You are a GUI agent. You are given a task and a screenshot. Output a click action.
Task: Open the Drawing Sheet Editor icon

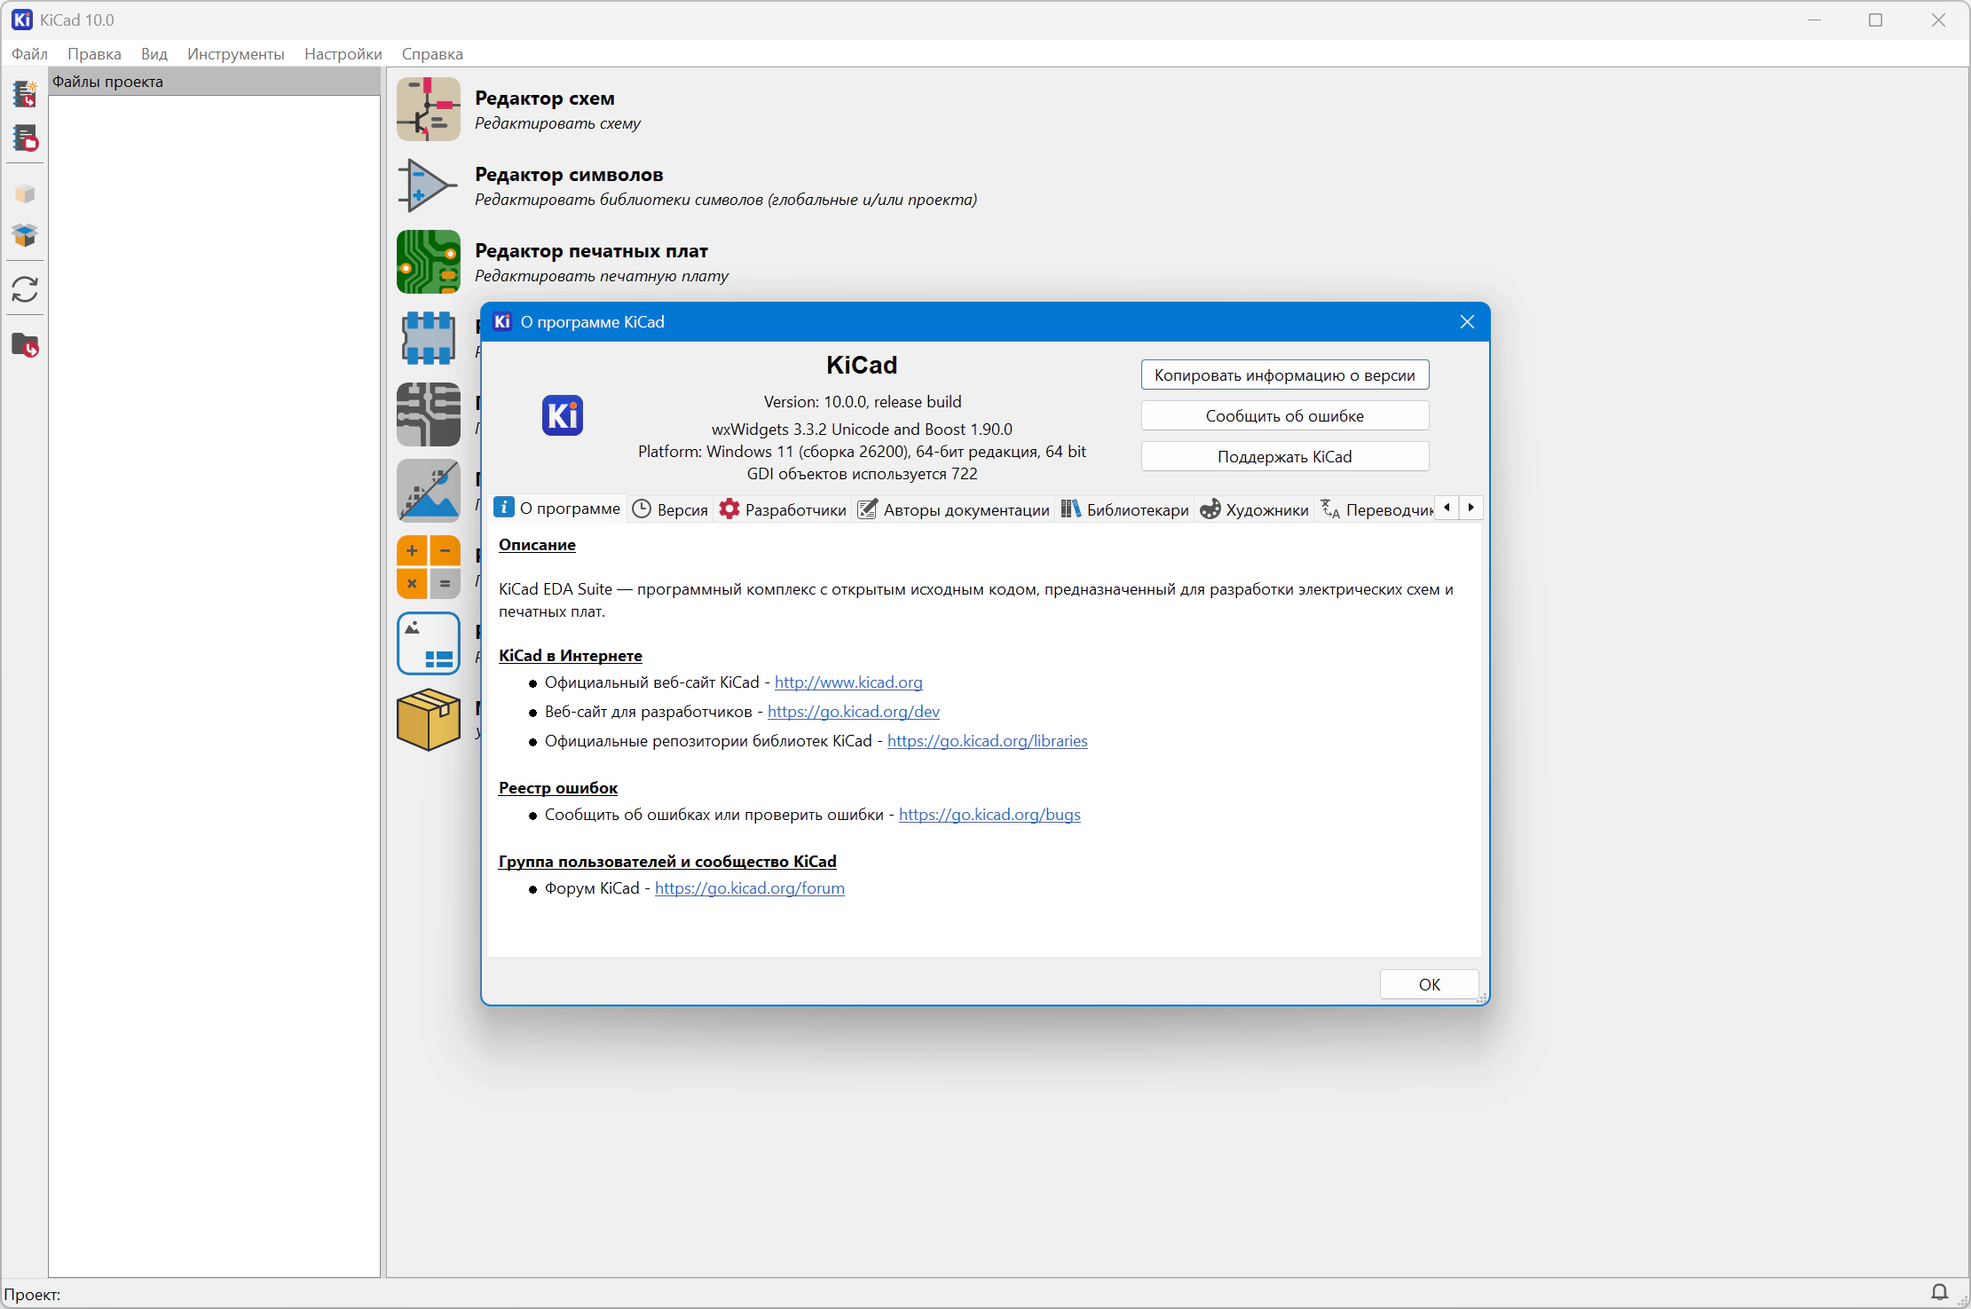(x=428, y=643)
